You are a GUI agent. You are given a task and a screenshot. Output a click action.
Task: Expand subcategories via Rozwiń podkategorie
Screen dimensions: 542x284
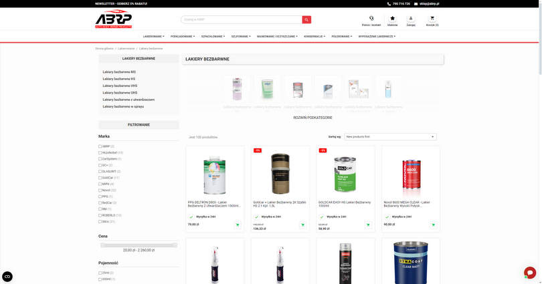click(312, 118)
